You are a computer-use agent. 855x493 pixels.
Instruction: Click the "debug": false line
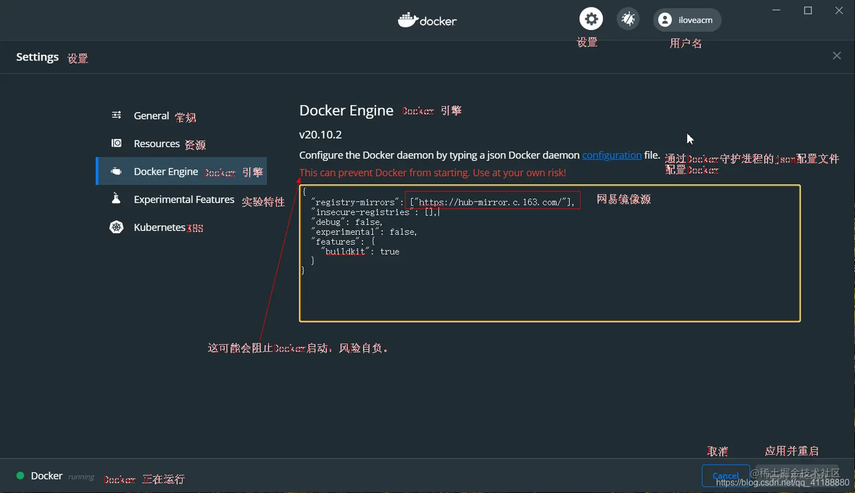(x=347, y=222)
